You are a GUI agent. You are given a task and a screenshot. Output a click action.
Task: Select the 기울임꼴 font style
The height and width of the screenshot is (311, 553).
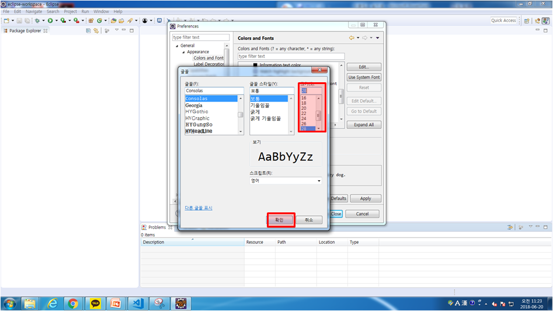pos(260,105)
